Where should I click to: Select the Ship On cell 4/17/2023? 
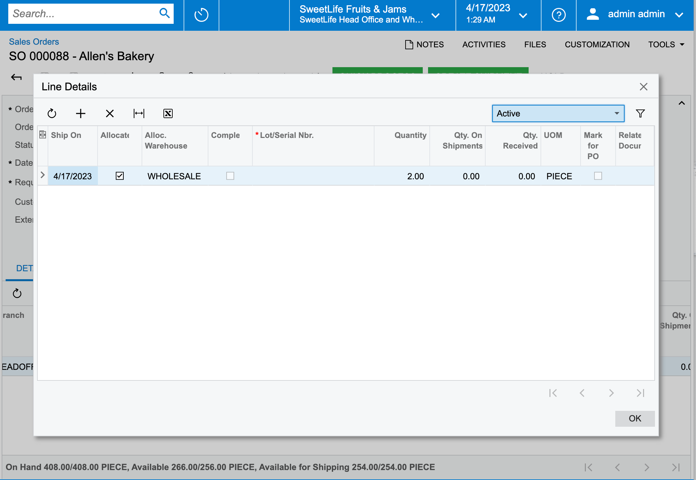(73, 176)
